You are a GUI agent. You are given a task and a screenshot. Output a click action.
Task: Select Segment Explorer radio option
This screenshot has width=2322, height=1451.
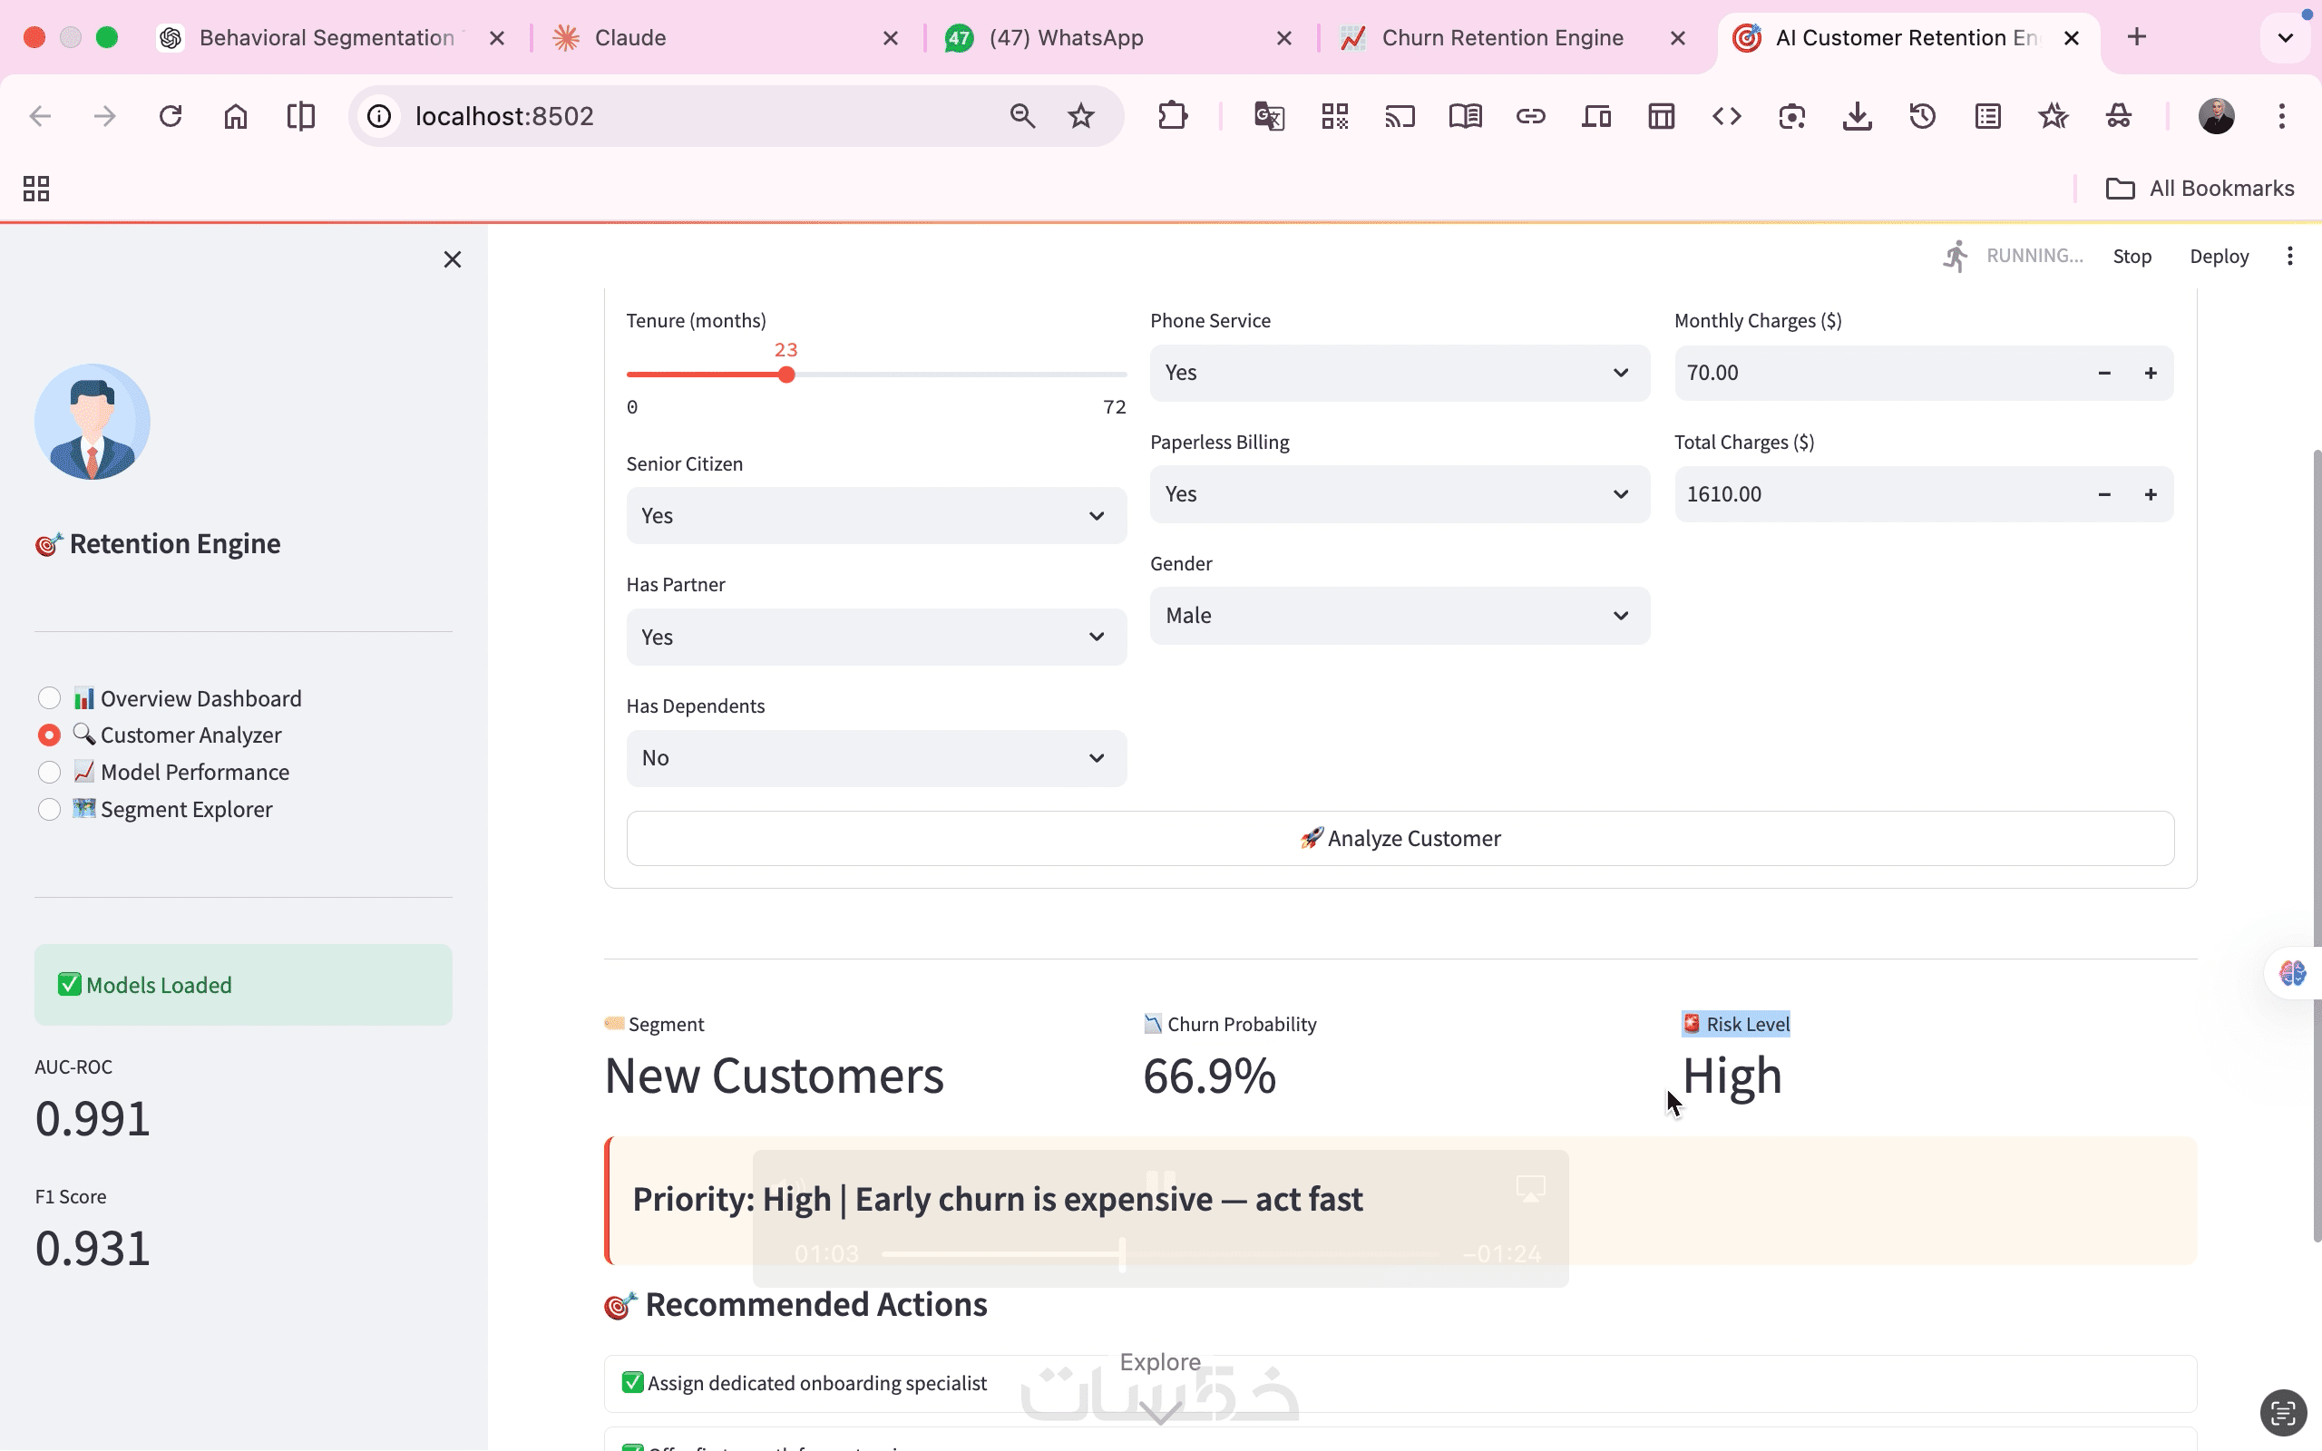pyautogui.click(x=49, y=810)
